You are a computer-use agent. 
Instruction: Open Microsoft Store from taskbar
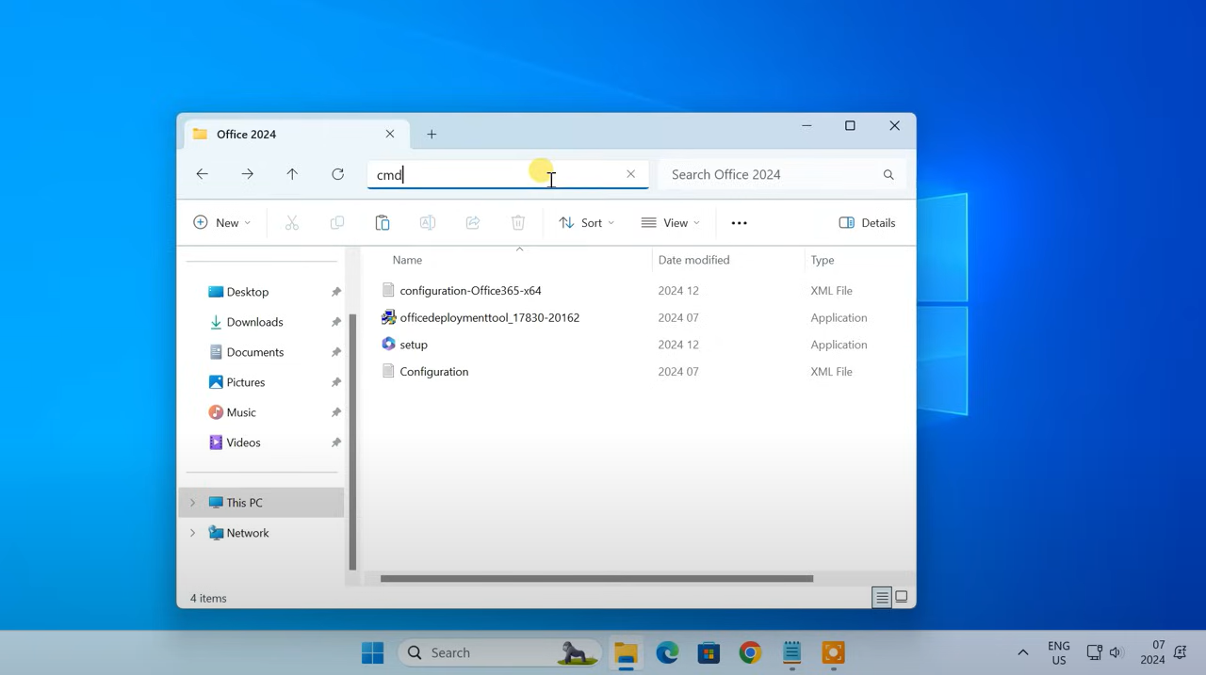pos(709,652)
